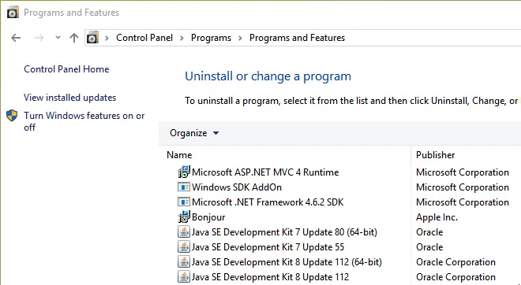Expand the chevron after Control Panel breadcrumb
This screenshot has height=285, width=521.
[x=182, y=38]
